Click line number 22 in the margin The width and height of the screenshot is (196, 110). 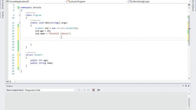point(13,55)
